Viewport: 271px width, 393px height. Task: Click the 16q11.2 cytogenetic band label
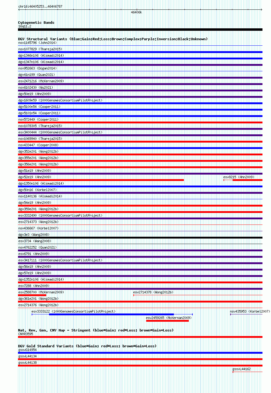(x=25, y=26)
